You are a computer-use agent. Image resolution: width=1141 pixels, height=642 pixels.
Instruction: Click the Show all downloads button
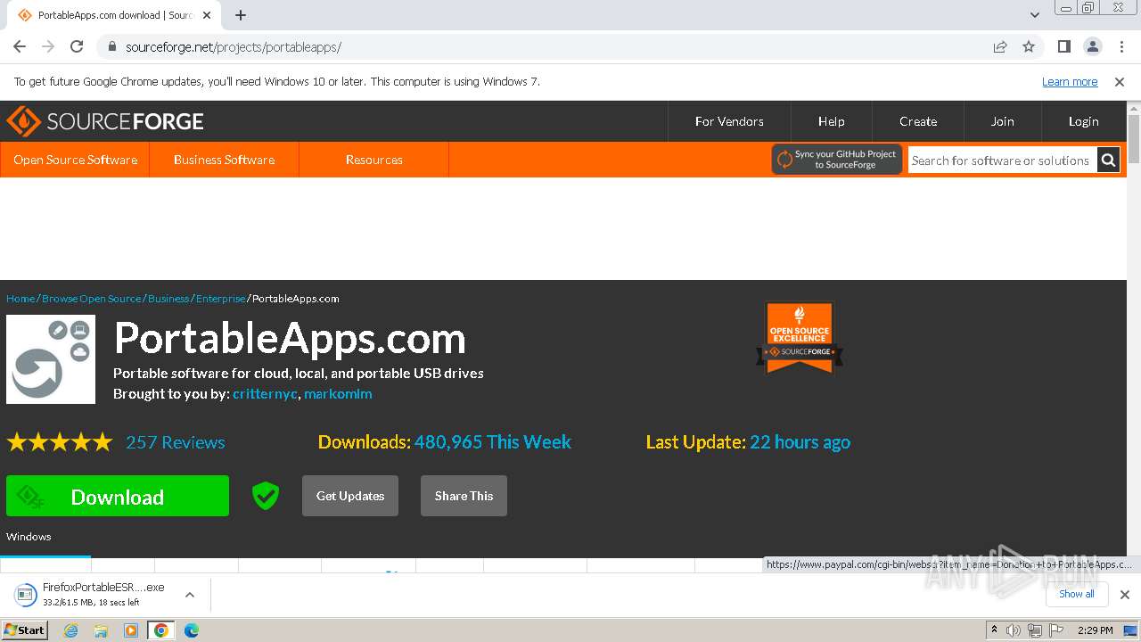[1076, 595]
